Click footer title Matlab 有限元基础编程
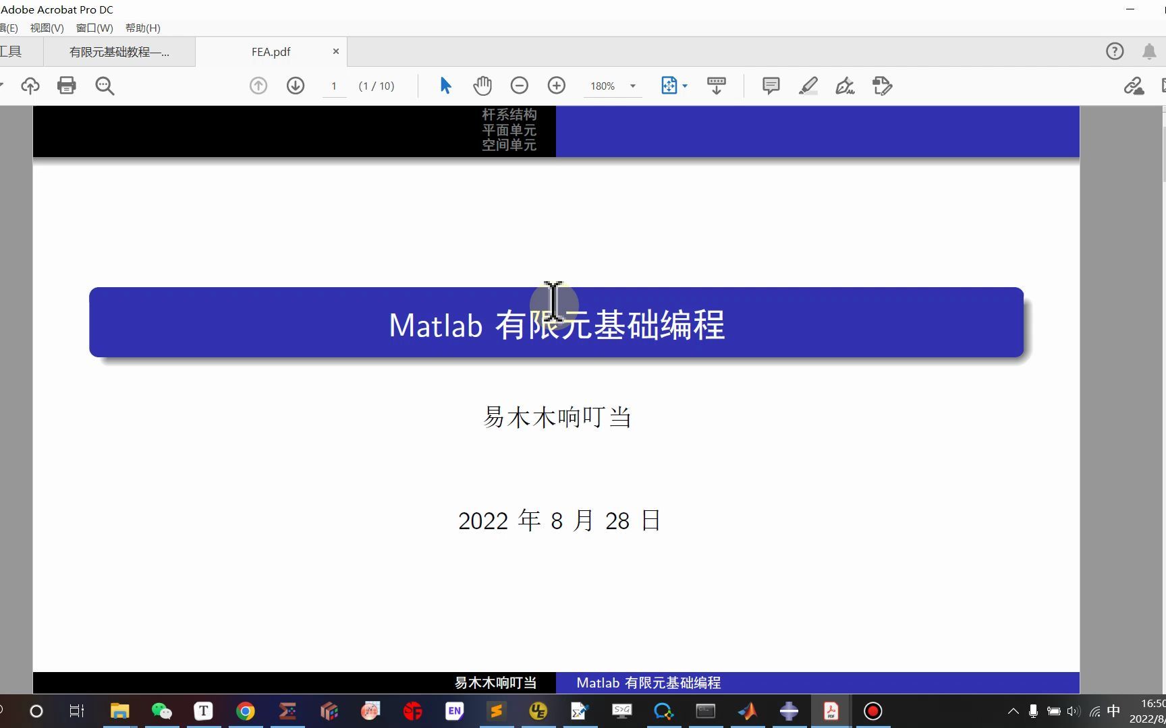 click(x=648, y=683)
